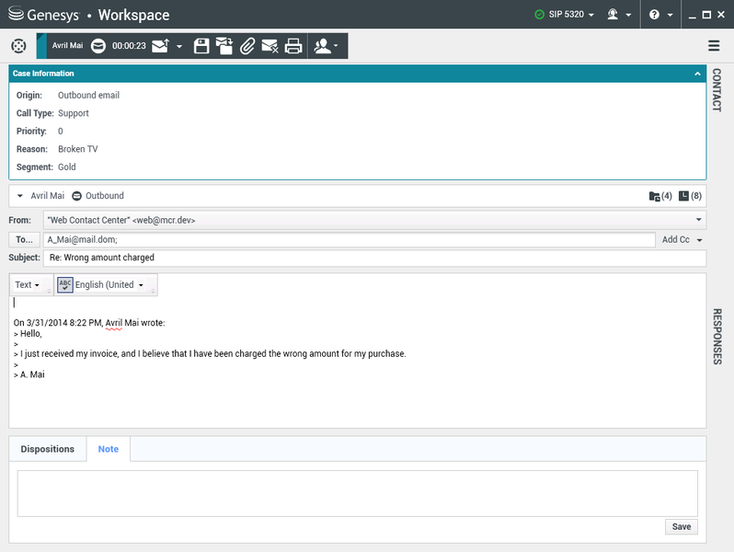Click the save in workbin icon
Viewport: 734px width, 552px height.
tap(224, 46)
